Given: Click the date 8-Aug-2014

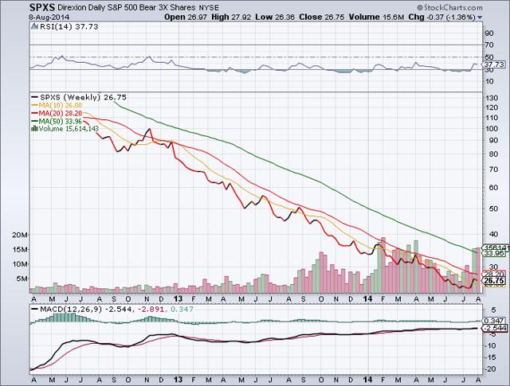Looking at the screenshot, I should pos(49,18).
